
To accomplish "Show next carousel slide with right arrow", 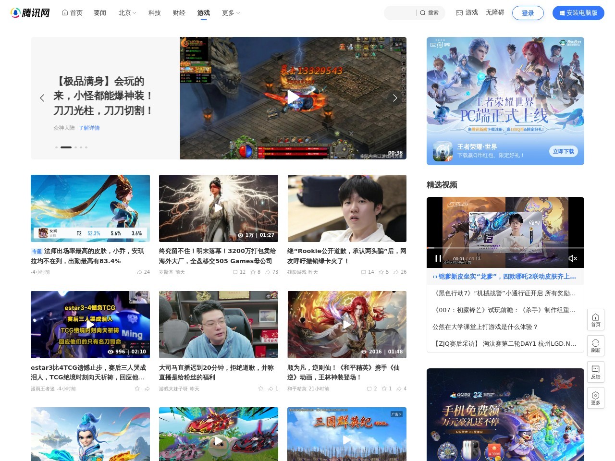I will pos(394,98).
